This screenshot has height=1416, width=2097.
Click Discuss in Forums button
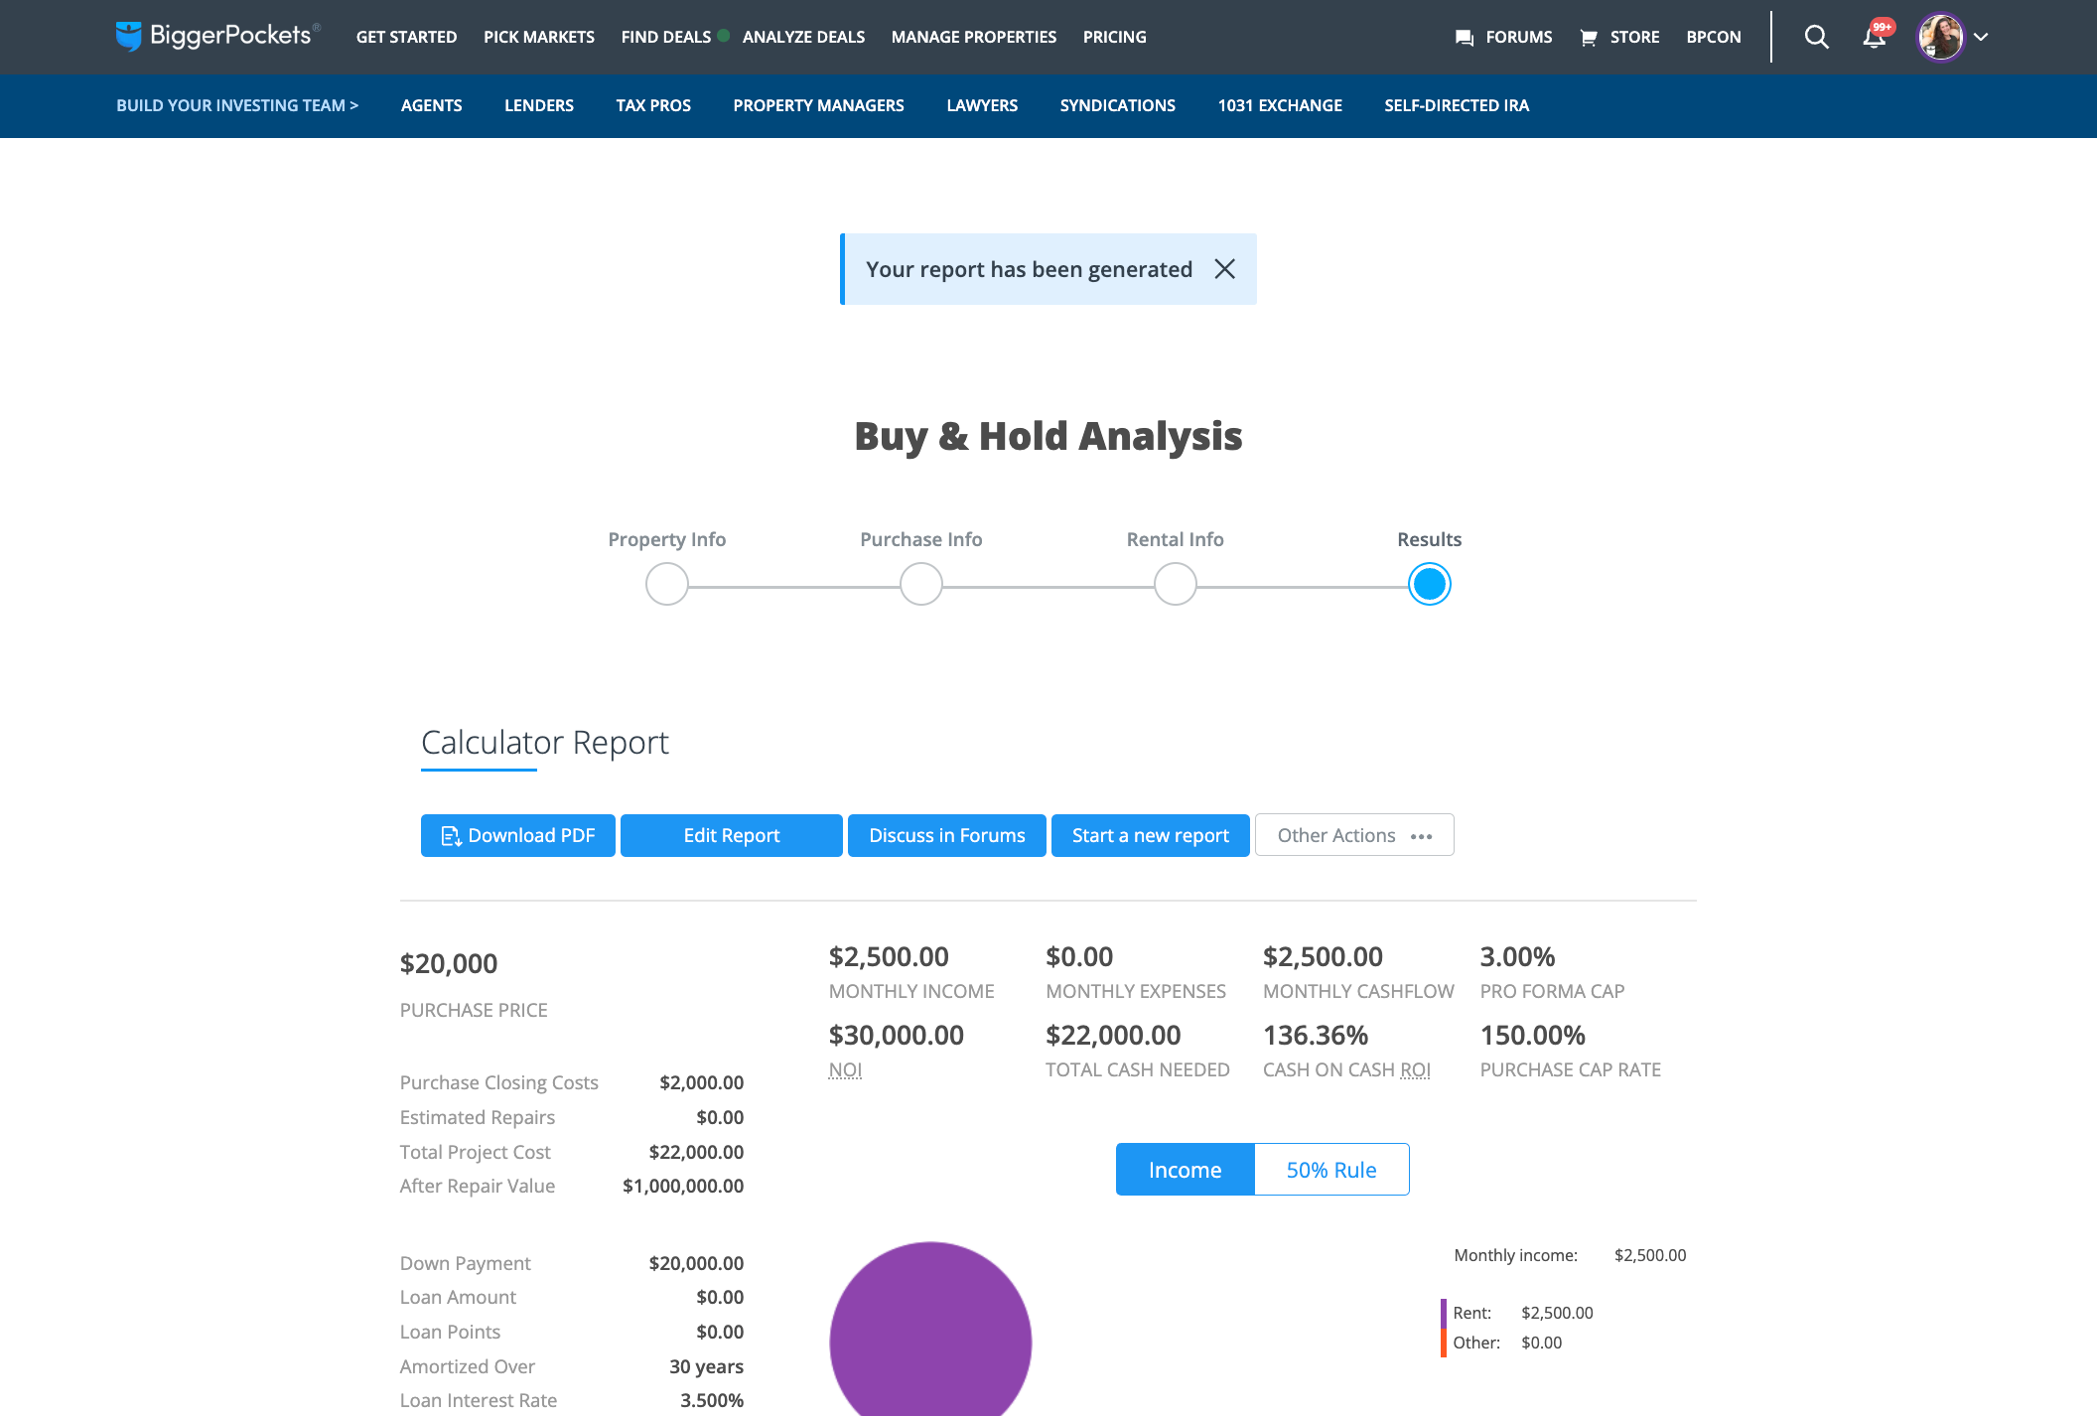coord(947,835)
